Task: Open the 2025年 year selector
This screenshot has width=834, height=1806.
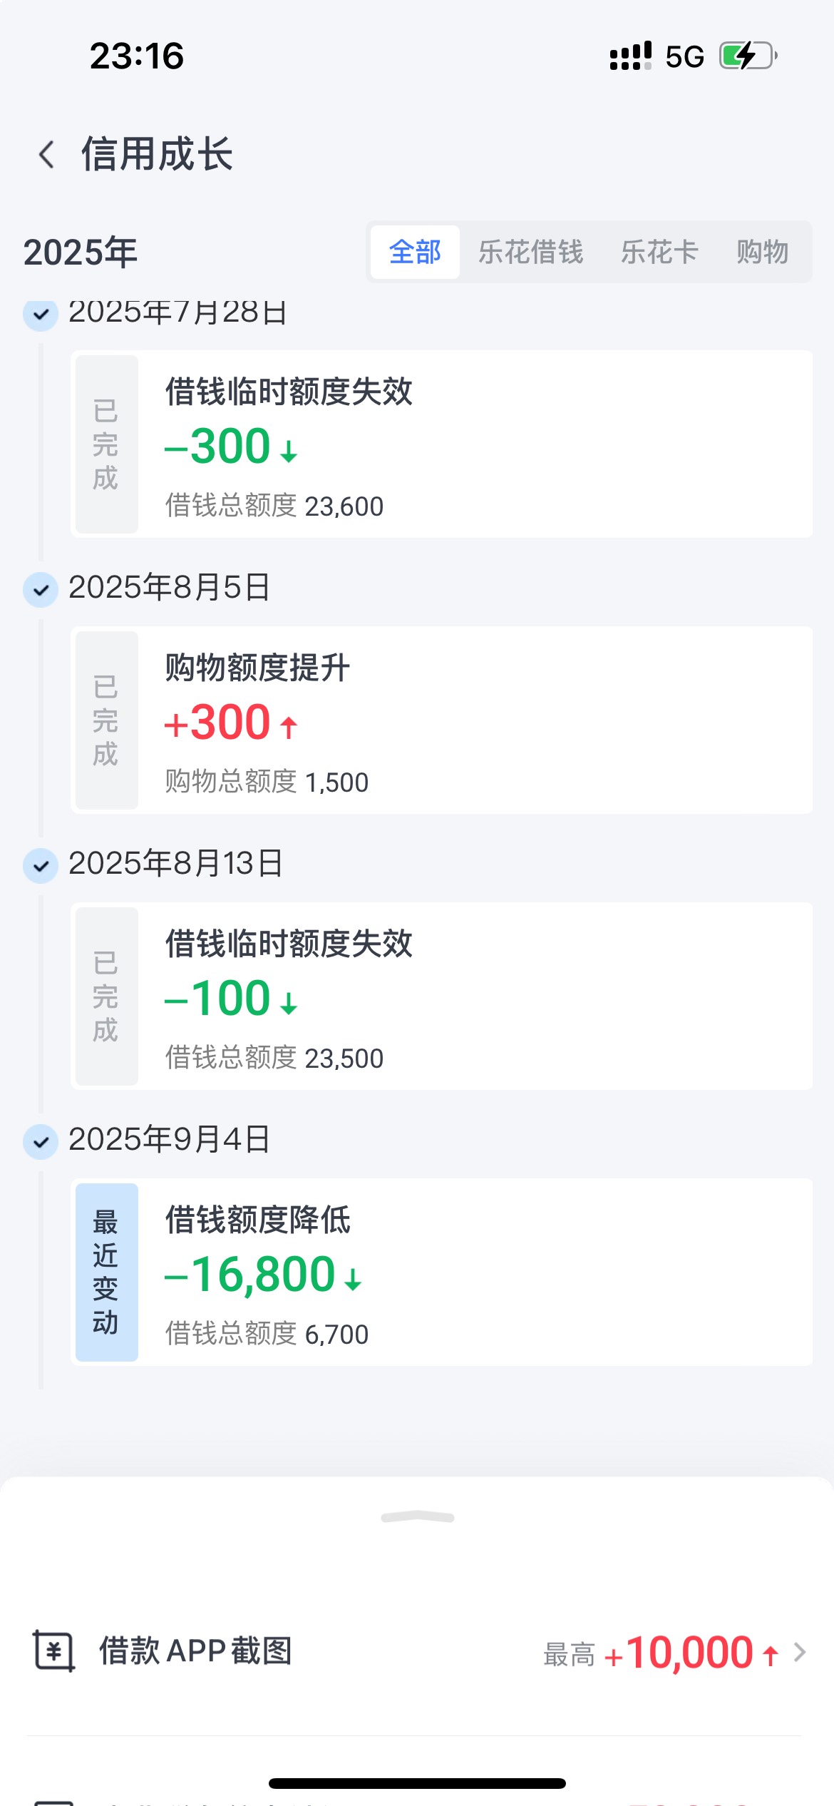Action: [x=81, y=252]
